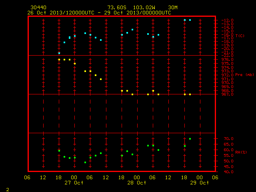Click the 976.0 pressure tick label
This screenshot has width=256, height=192.
pos(227,60)
